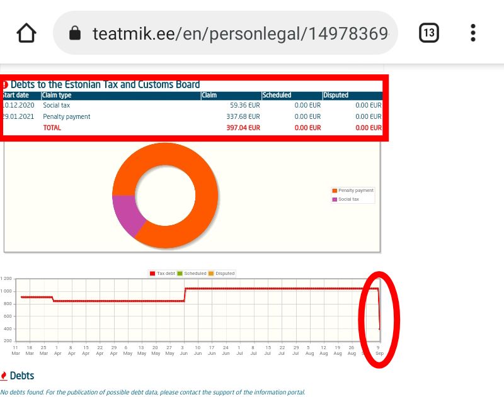Click the 3 Jun axis label

pos(183,350)
